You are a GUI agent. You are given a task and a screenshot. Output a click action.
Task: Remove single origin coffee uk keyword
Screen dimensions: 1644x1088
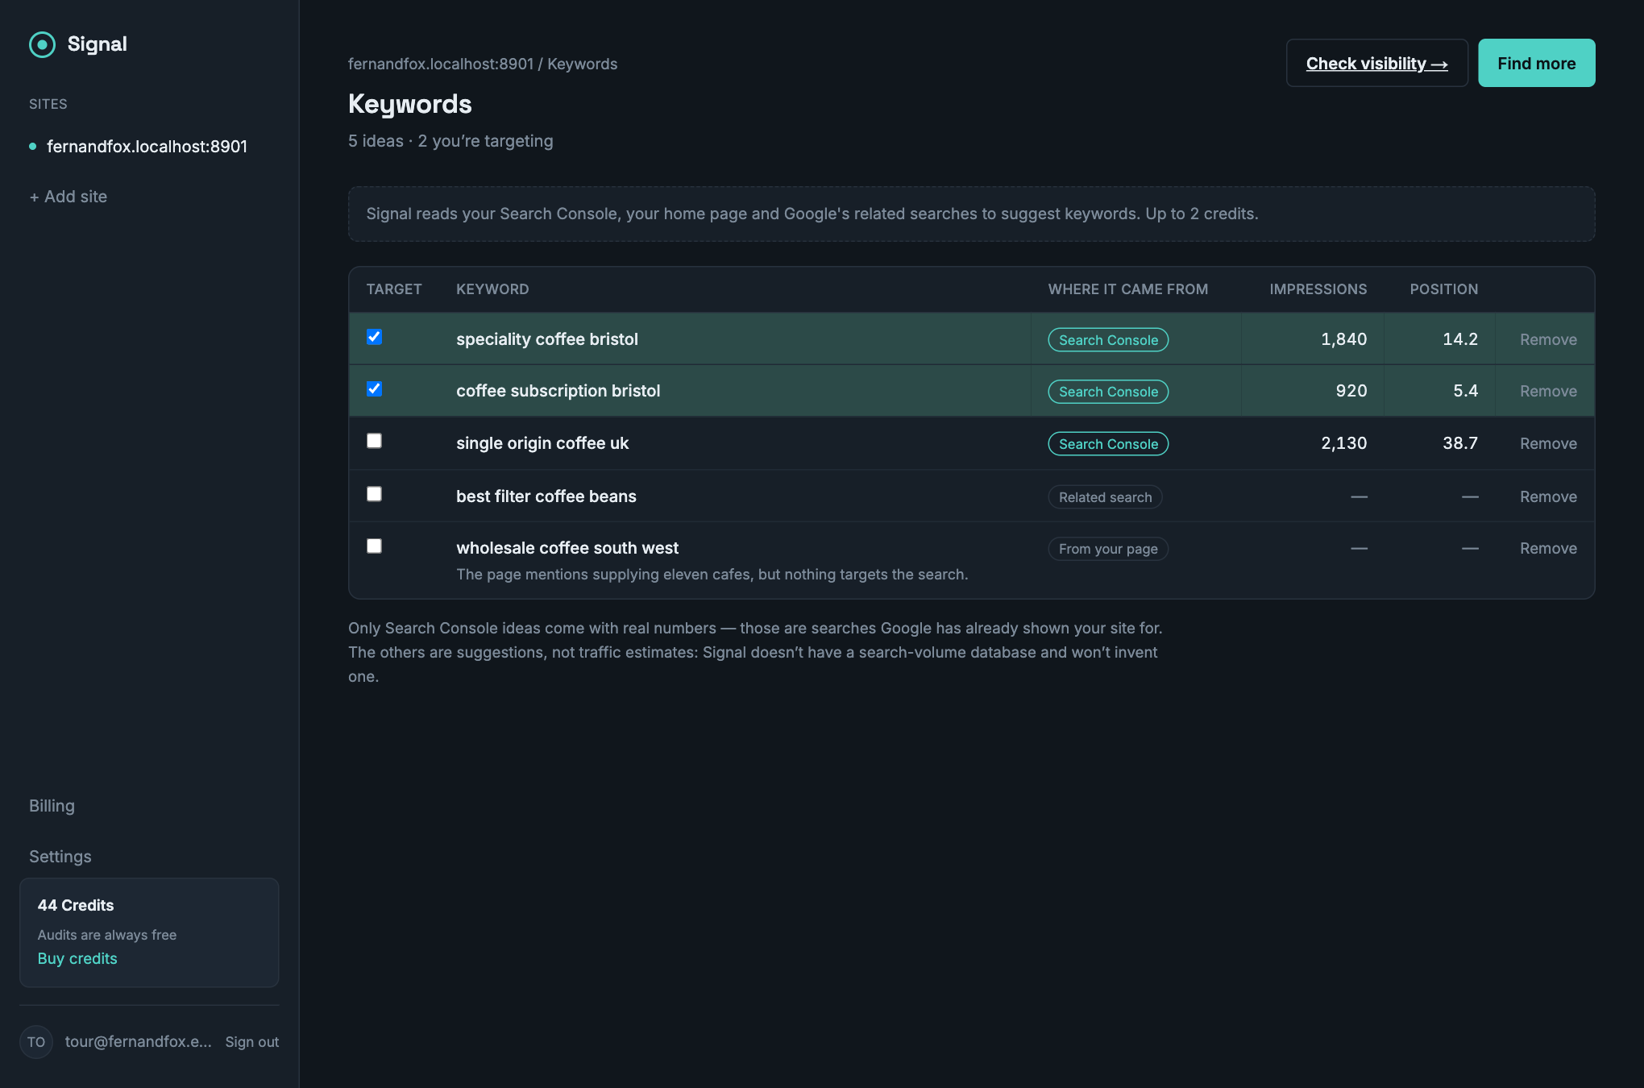1548,443
